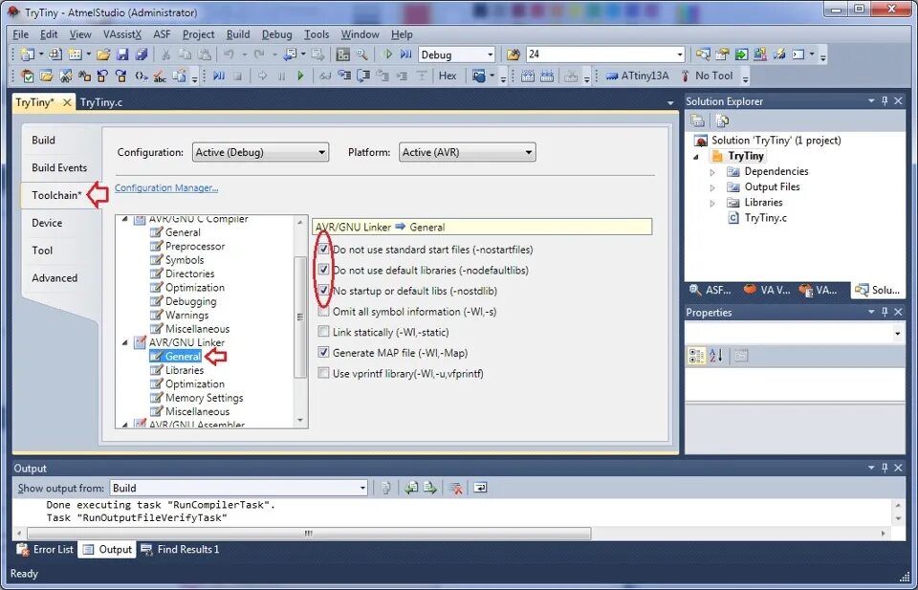Click the Find in Files magnifier icon
This screenshot has width=918, height=590.
pos(362,55)
